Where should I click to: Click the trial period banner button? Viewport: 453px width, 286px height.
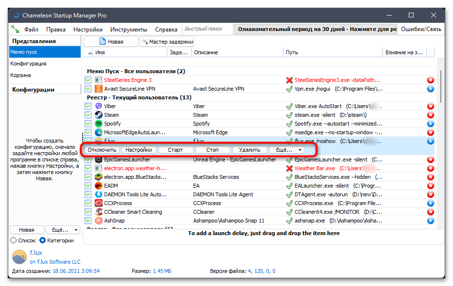pyautogui.click(x=315, y=29)
